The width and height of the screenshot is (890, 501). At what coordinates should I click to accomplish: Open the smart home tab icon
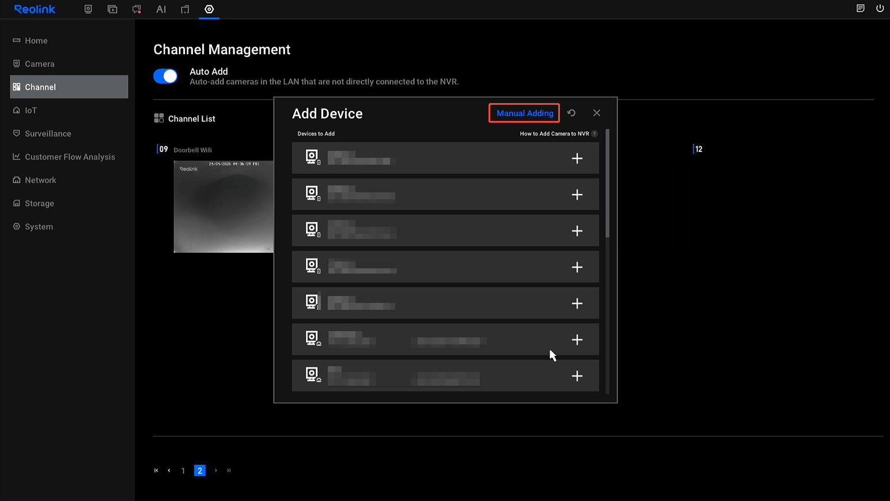[x=185, y=9]
